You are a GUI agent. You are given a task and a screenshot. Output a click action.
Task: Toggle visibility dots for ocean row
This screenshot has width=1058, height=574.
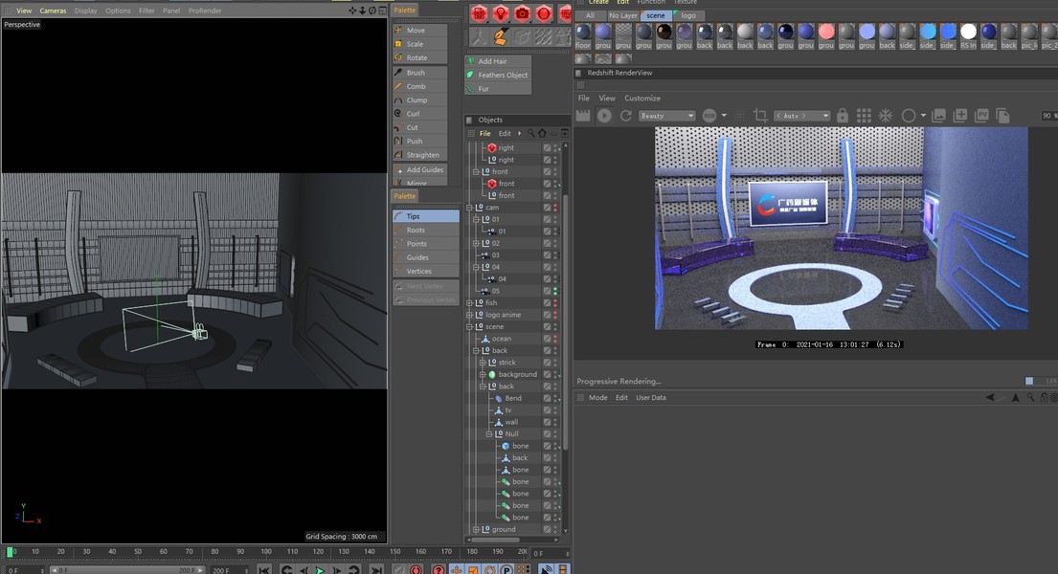point(555,339)
